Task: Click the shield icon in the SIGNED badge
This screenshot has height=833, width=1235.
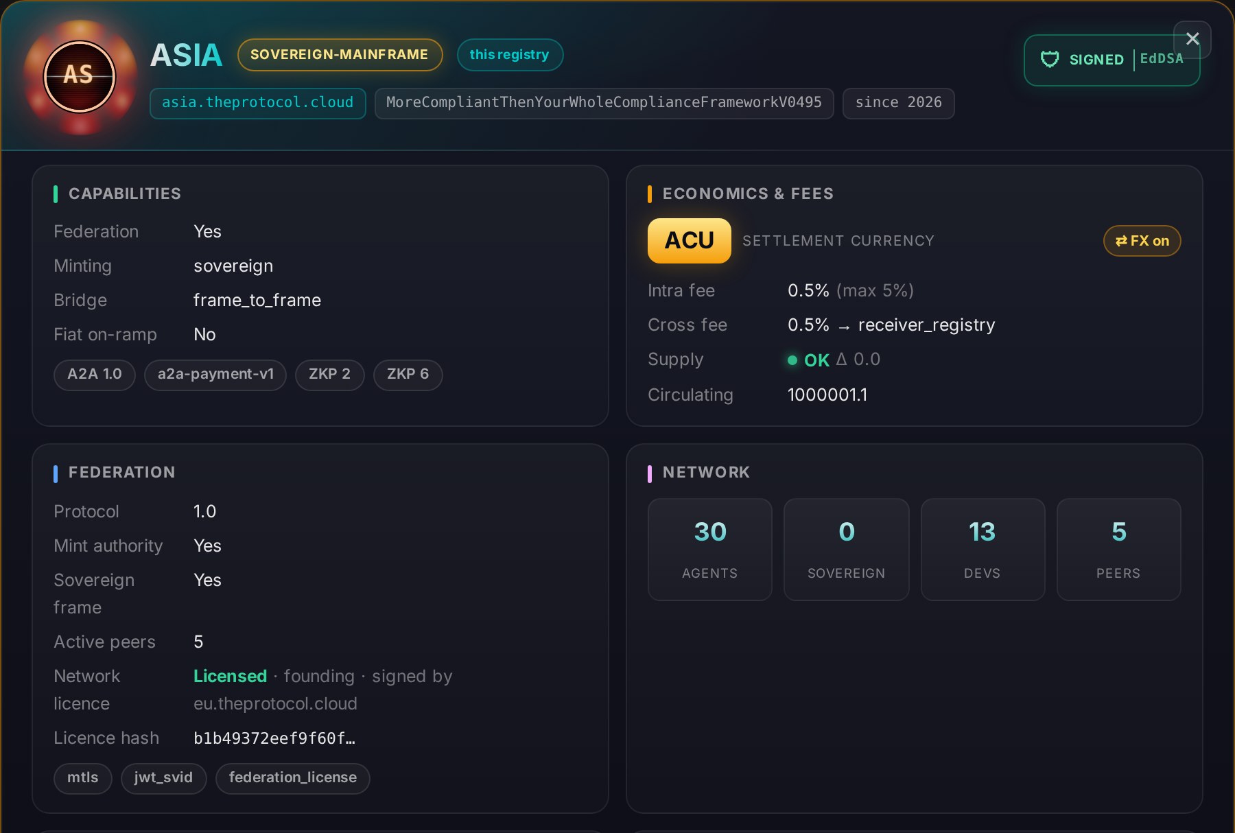Action: tap(1050, 60)
